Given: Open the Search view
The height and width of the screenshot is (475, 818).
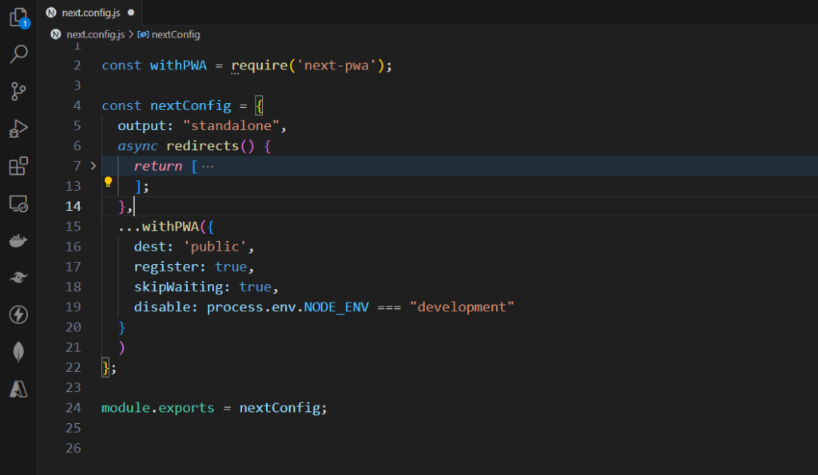Looking at the screenshot, I should pos(19,53).
